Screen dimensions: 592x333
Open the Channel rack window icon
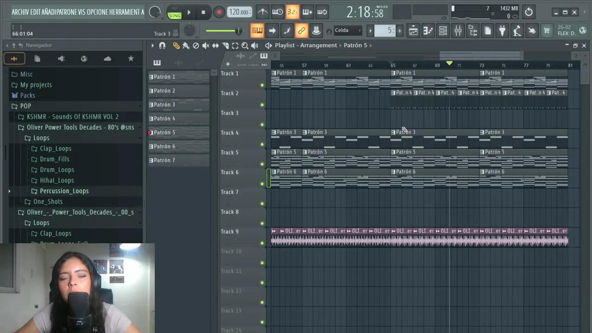pyautogui.click(x=443, y=31)
